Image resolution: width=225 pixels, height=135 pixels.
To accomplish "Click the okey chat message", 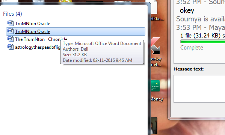I will coord(187,10).
